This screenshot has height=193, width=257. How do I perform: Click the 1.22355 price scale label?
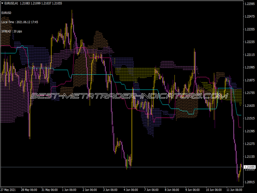tap(250, 29)
